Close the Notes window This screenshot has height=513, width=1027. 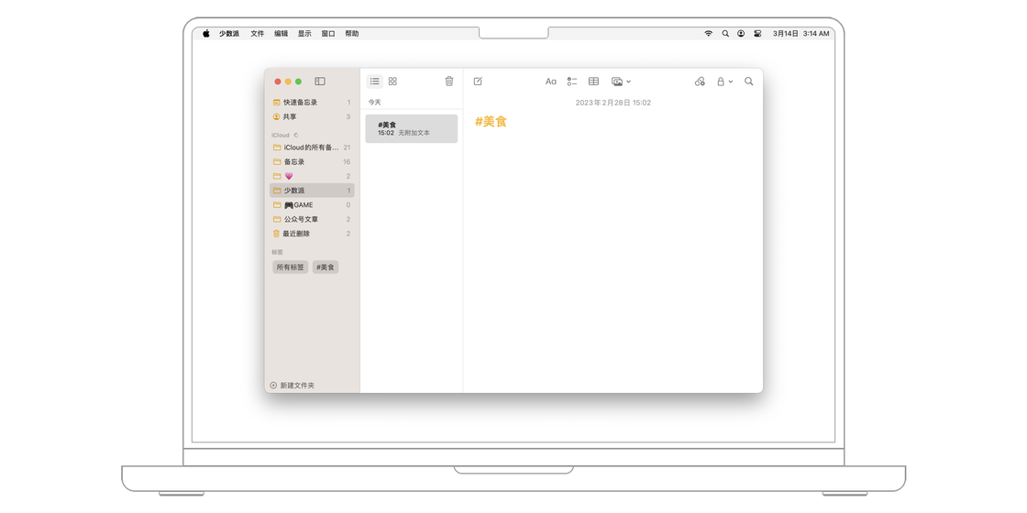tap(278, 82)
